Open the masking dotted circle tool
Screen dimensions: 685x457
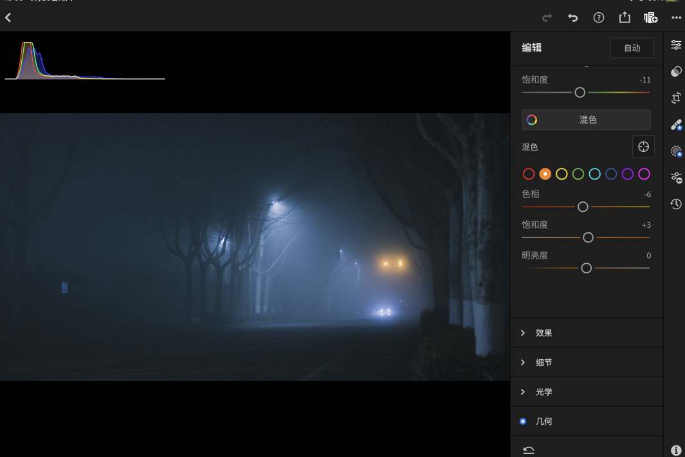coord(676,151)
